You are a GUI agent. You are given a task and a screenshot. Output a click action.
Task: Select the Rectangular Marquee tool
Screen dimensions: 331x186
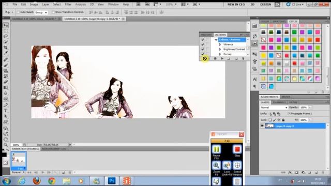coord(6,31)
